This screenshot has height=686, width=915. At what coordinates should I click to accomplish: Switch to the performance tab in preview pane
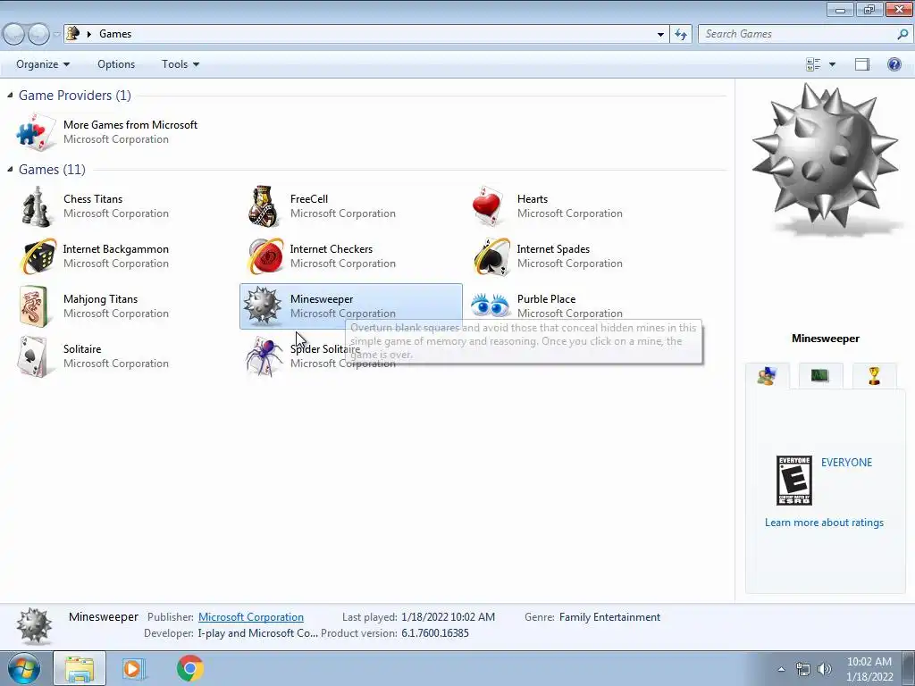pos(820,376)
